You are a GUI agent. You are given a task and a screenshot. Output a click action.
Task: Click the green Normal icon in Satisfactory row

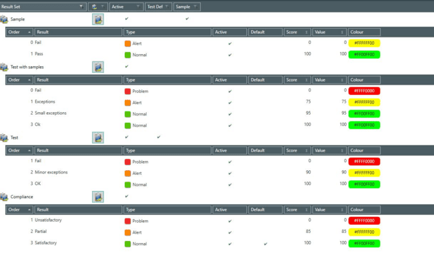click(128, 244)
